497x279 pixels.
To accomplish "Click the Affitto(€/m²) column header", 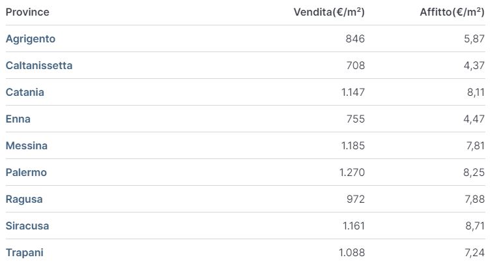I will tap(452, 12).
